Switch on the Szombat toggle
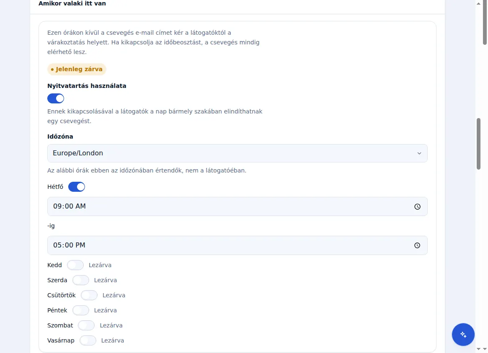 [86, 326]
